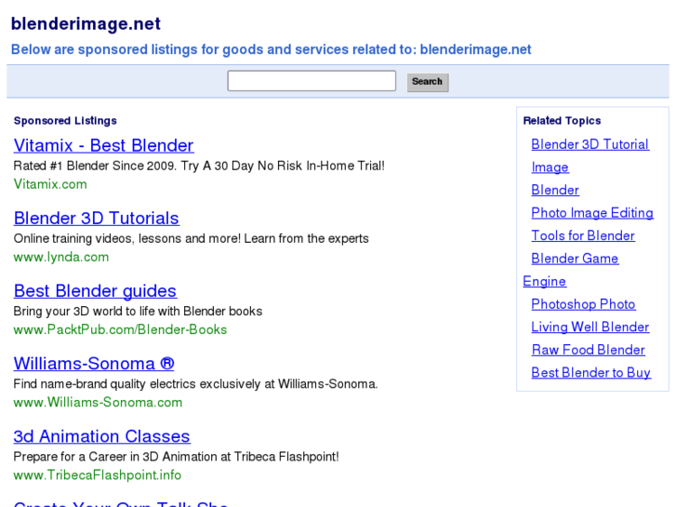Open the Vitamix - Best Blender link

click(x=103, y=145)
